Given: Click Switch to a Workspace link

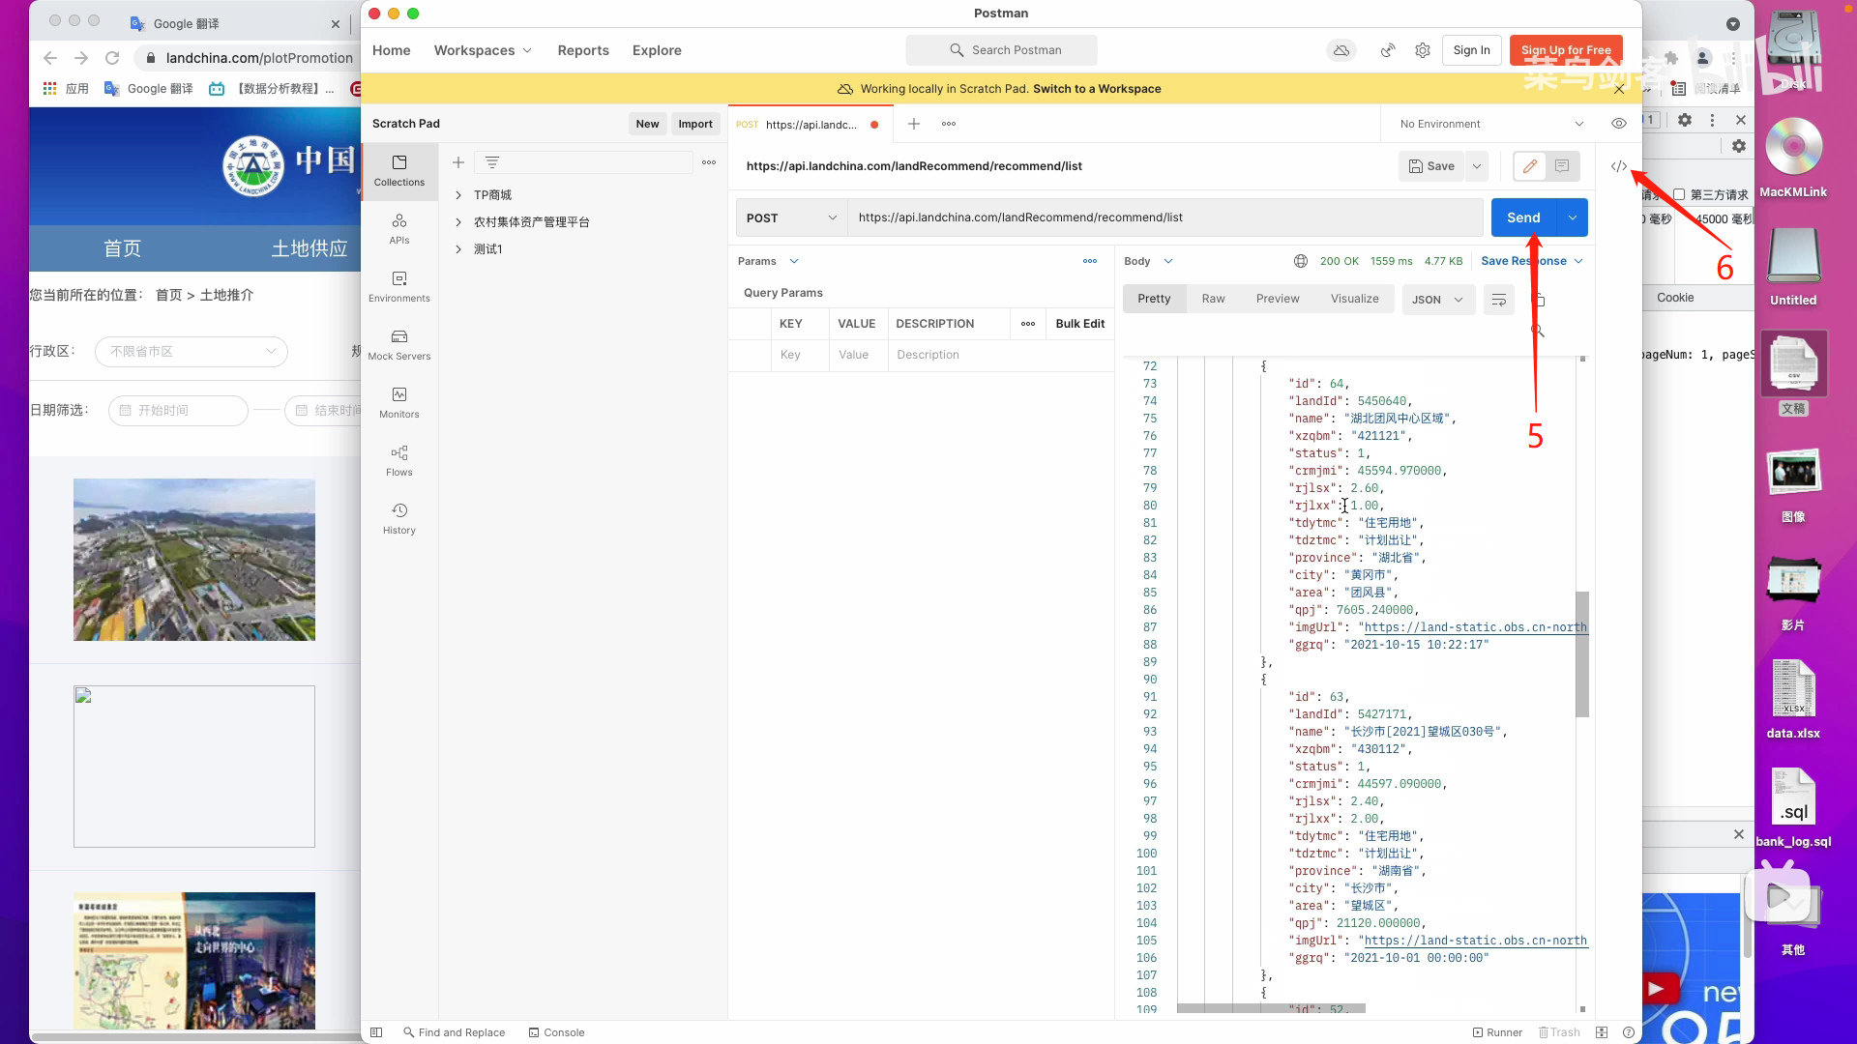Looking at the screenshot, I should tap(1097, 89).
